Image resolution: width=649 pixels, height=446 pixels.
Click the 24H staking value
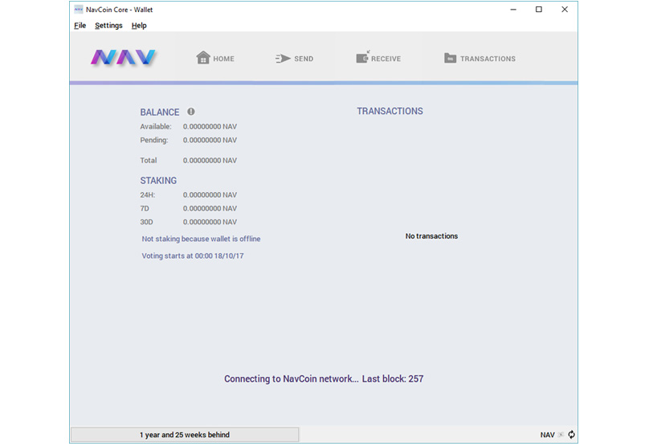click(x=210, y=195)
